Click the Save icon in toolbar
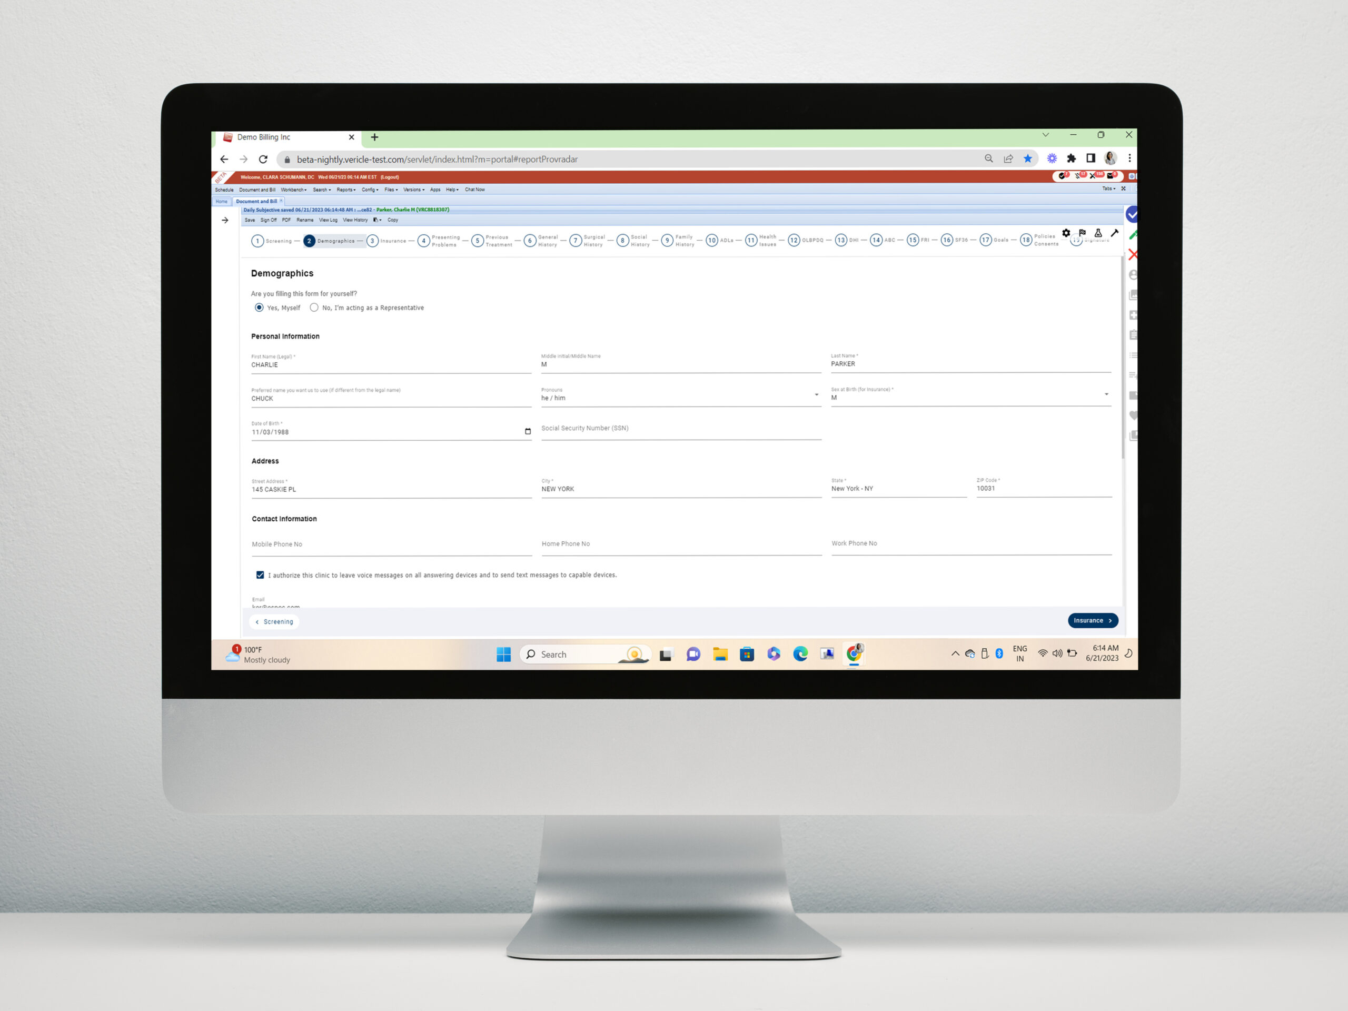This screenshot has height=1011, width=1348. tap(247, 220)
